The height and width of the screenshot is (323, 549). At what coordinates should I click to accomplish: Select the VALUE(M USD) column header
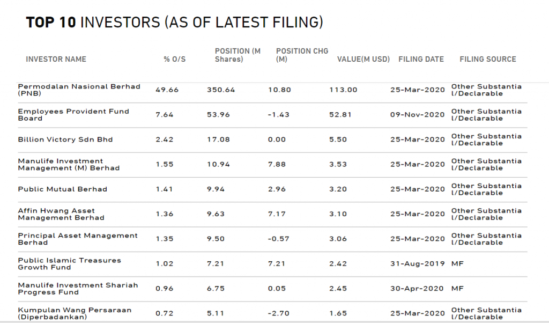click(x=363, y=59)
